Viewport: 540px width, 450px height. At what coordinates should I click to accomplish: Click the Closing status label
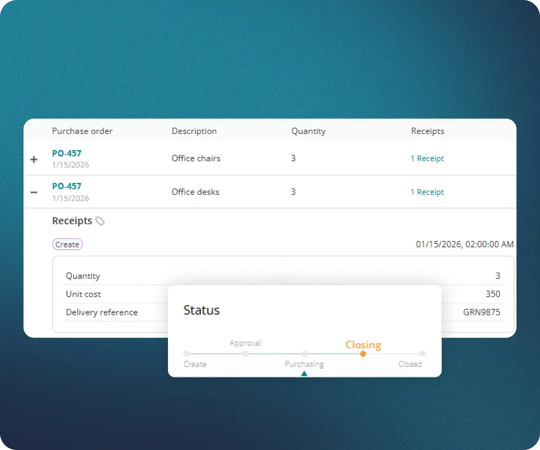point(363,345)
